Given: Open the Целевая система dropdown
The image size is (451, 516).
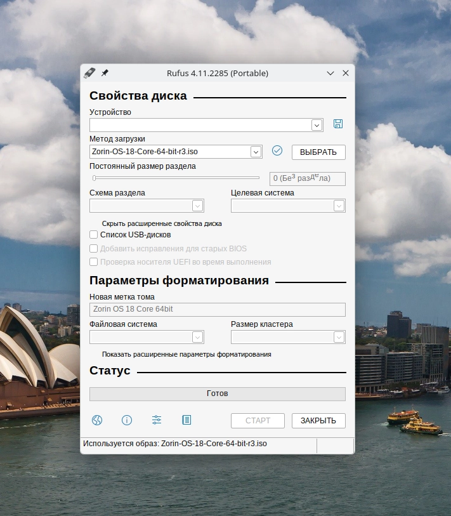Looking at the screenshot, I should point(288,206).
